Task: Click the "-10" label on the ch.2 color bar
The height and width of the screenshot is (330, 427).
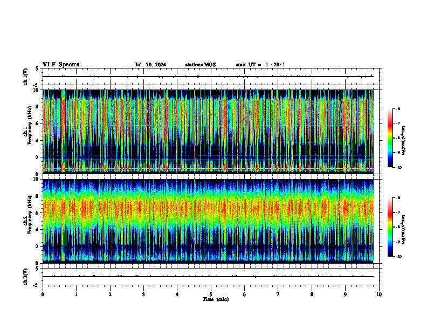Action: 398,257
